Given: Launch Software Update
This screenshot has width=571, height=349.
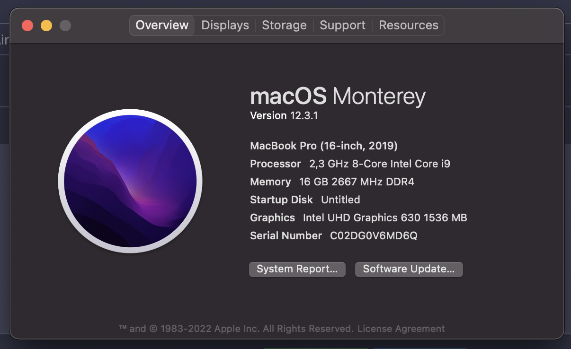Looking at the screenshot, I should pos(409,269).
